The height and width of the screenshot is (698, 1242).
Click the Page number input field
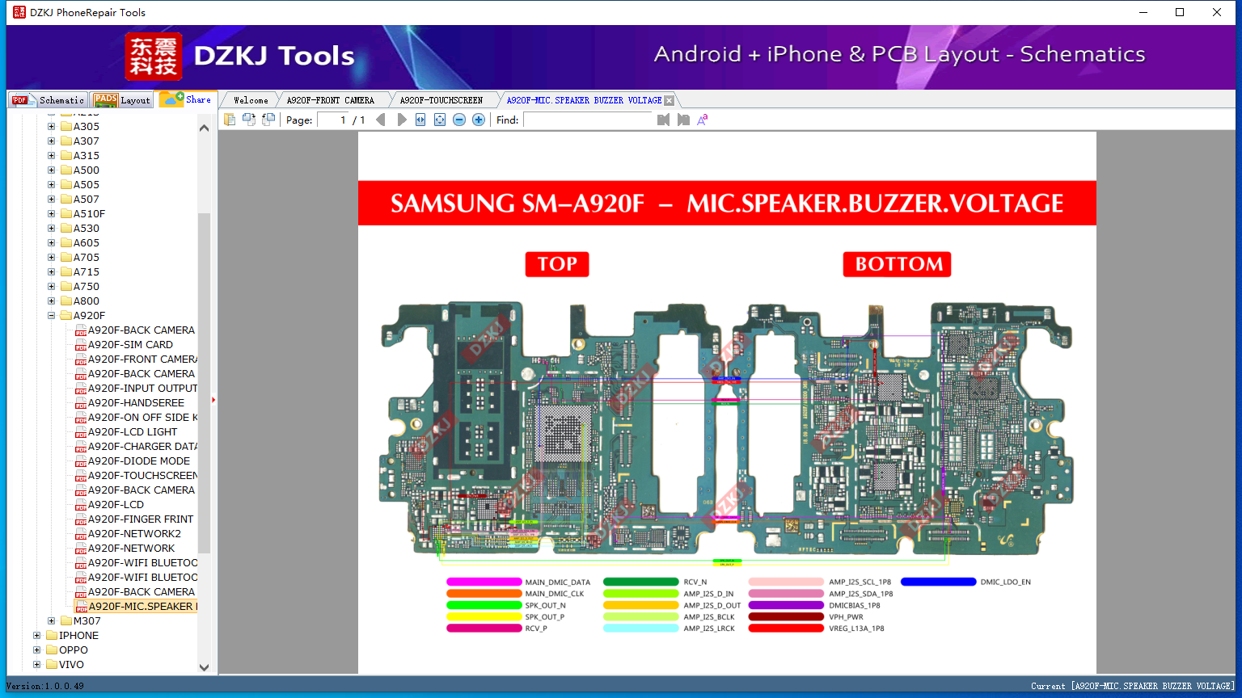point(332,120)
